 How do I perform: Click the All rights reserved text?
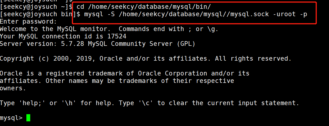(x=253, y=59)
